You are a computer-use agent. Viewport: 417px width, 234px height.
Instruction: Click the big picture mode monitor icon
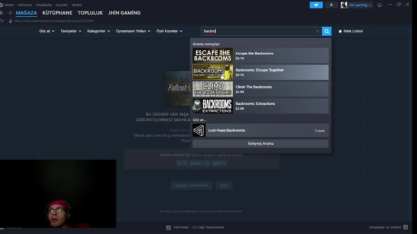tap(380, 5)
